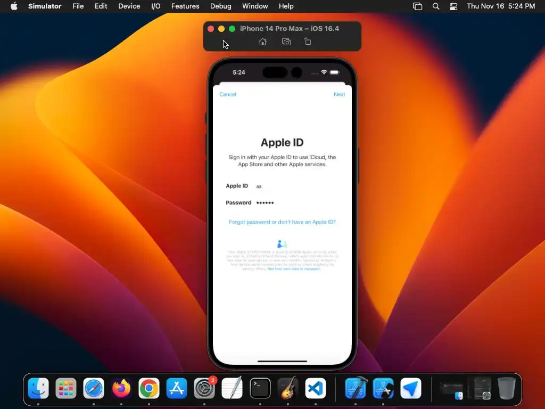The height and width of the screenshot is (409, 545).
Task: Open the Apple menu
Action: pos(14,6)
